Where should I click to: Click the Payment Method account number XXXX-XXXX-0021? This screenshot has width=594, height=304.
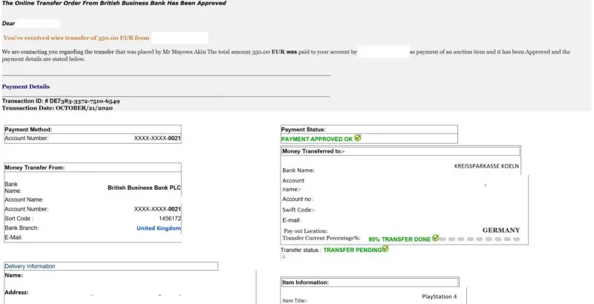[157, 139]
